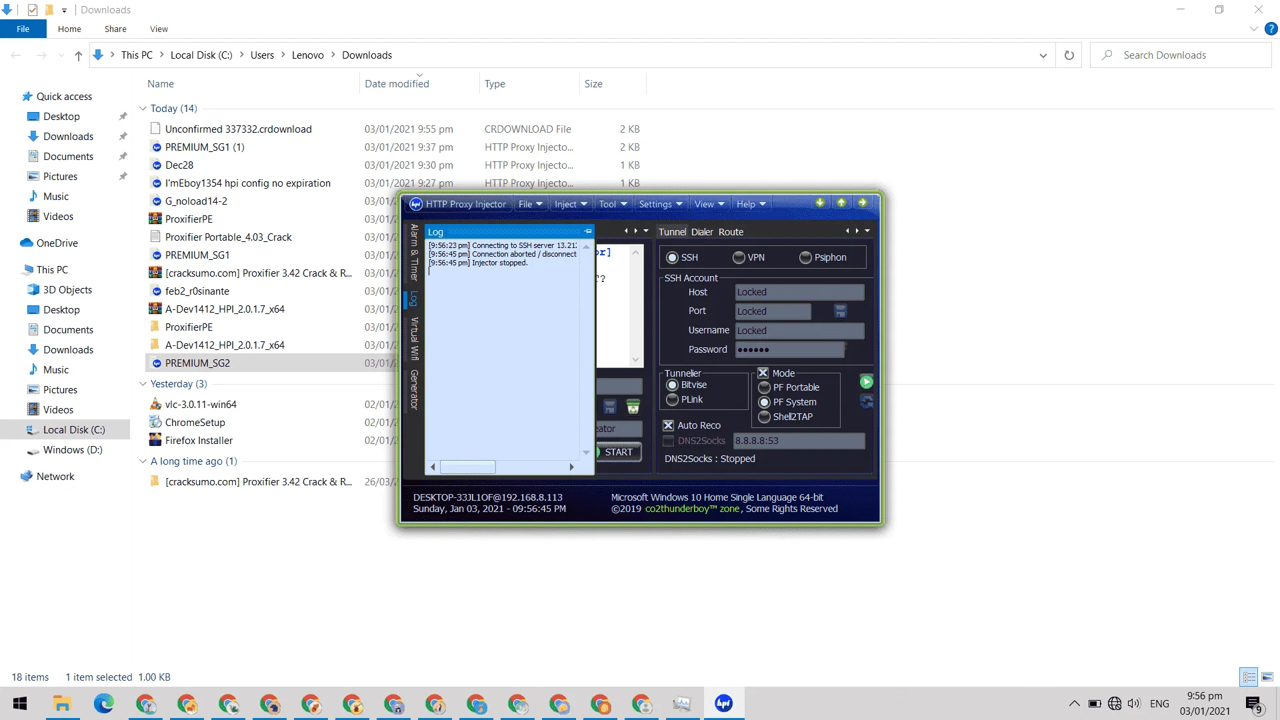
Task: Select the PF System mode
Action: click(764, 403)
